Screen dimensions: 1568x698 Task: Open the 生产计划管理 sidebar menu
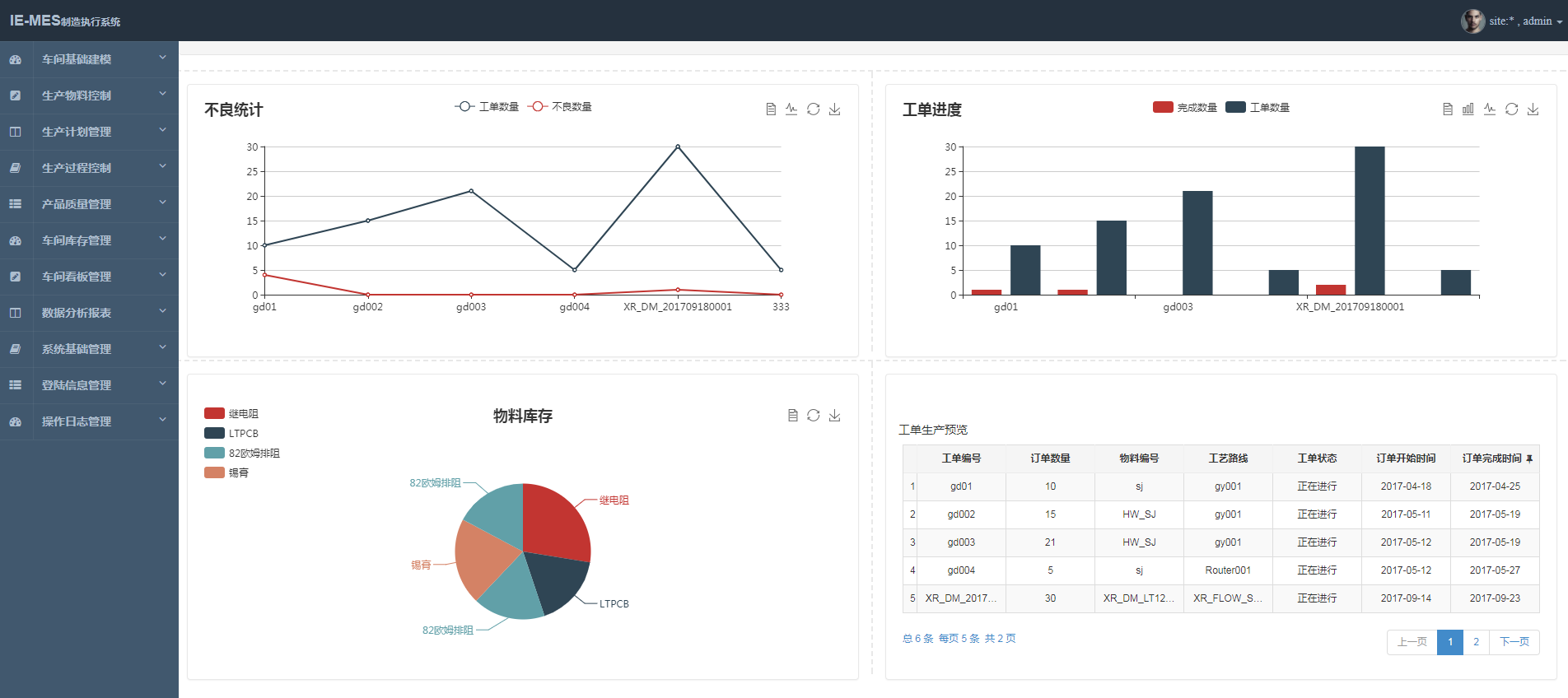click(77, 132)
